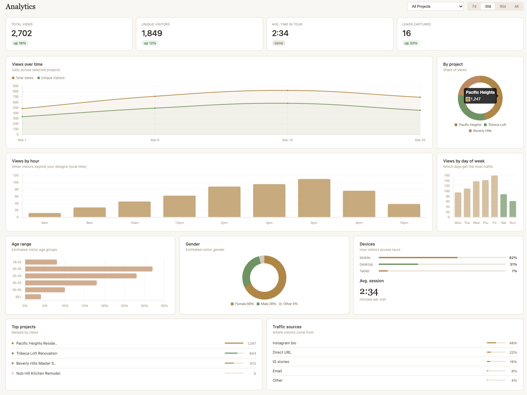
Task: Click the Unique Visitors 1,849 card
Action: coord(199,34)
